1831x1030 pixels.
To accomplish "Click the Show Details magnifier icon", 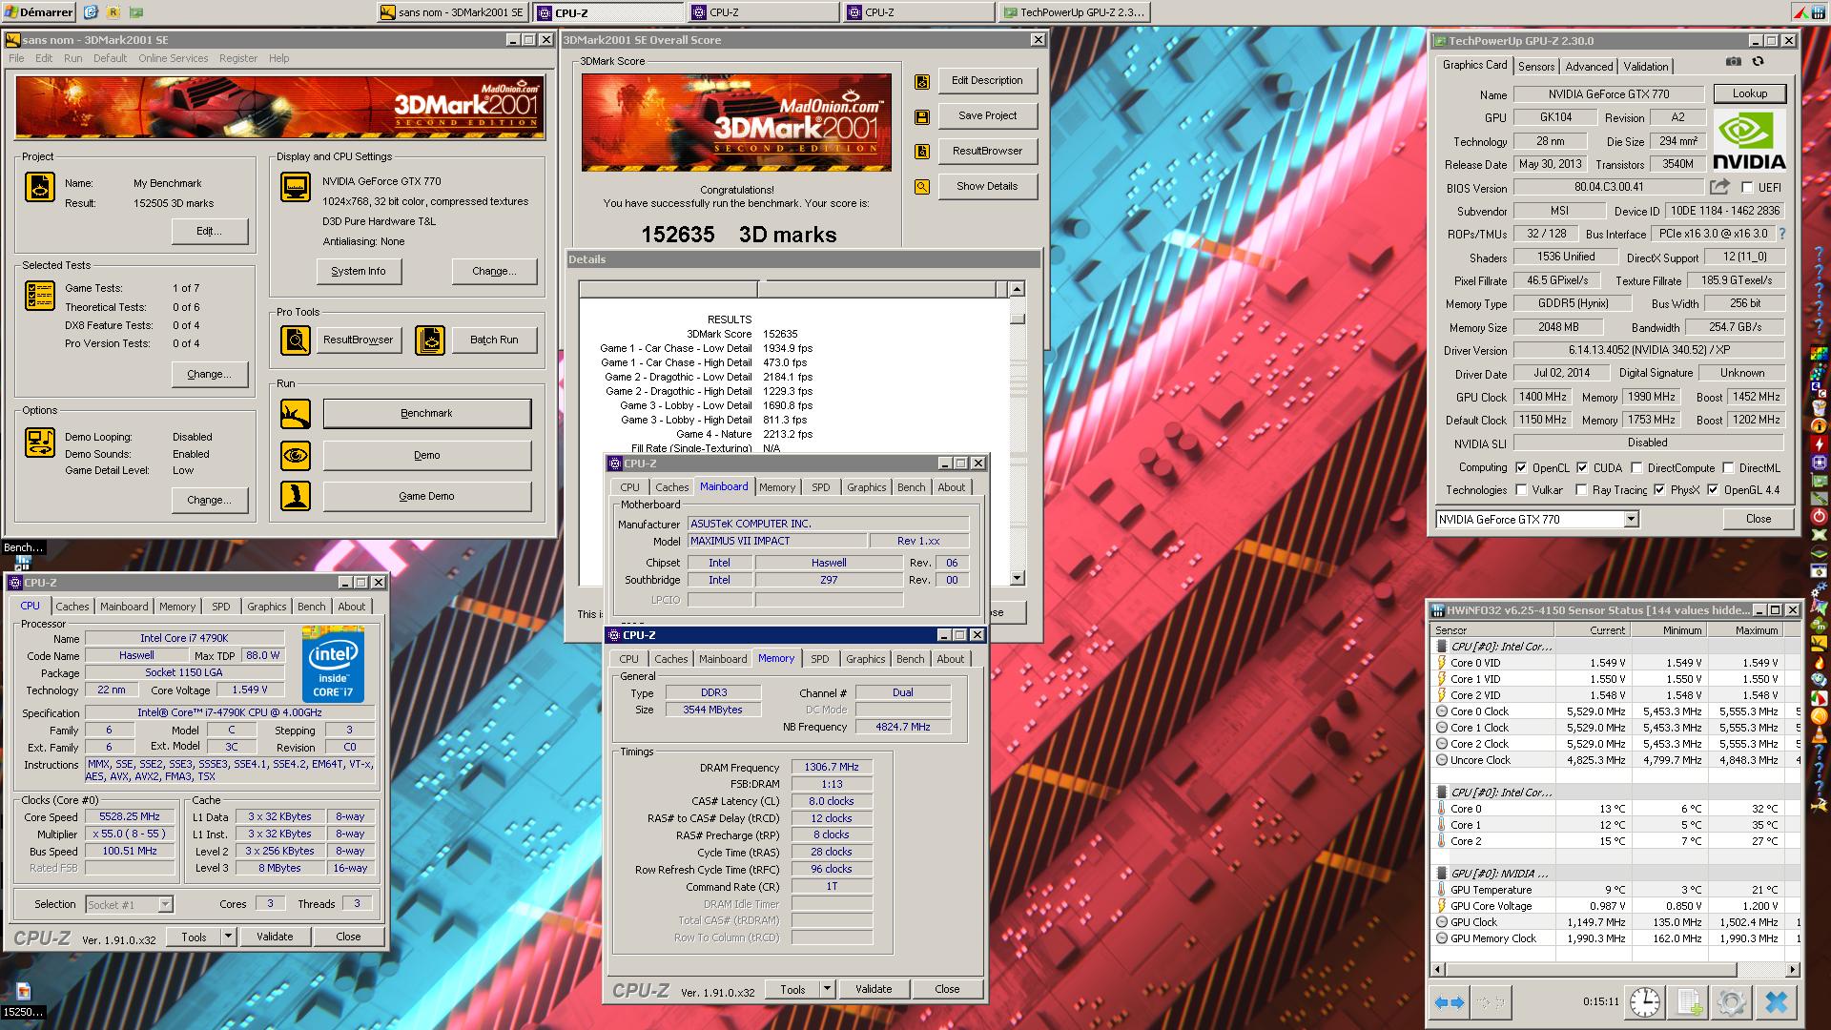I will click(922, 187).
